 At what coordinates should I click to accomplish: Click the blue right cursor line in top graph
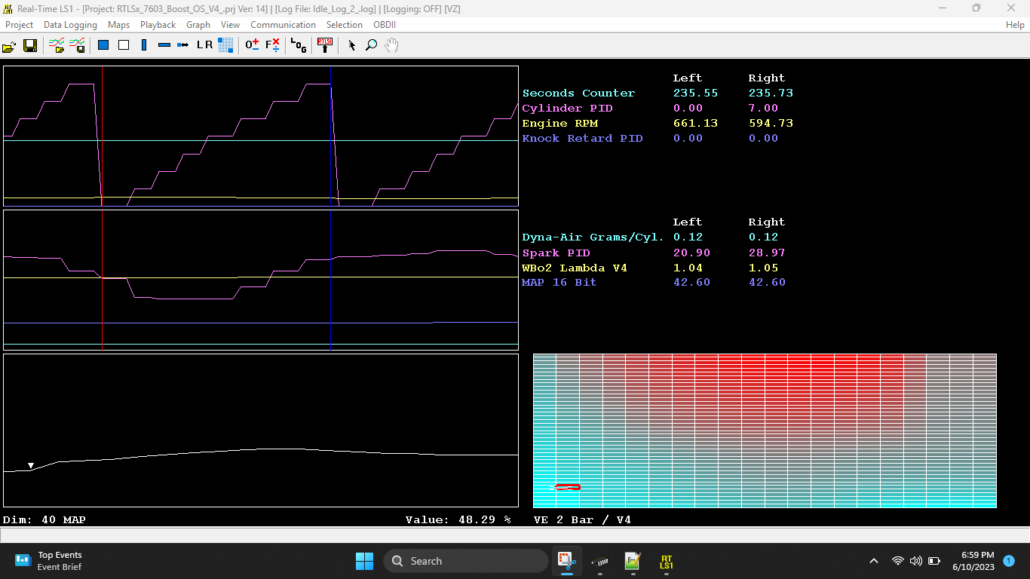[x=330, y=136]
